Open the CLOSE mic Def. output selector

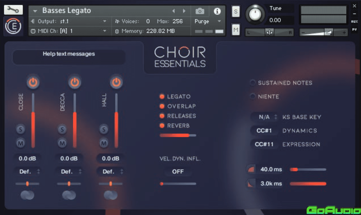coord(27,172)
